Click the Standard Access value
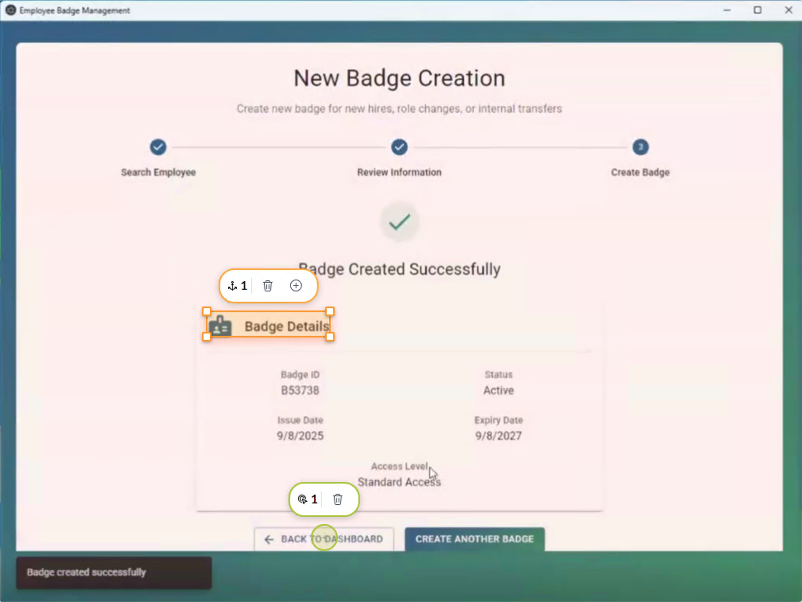802x602 pixels. click(x=399, y=482)
